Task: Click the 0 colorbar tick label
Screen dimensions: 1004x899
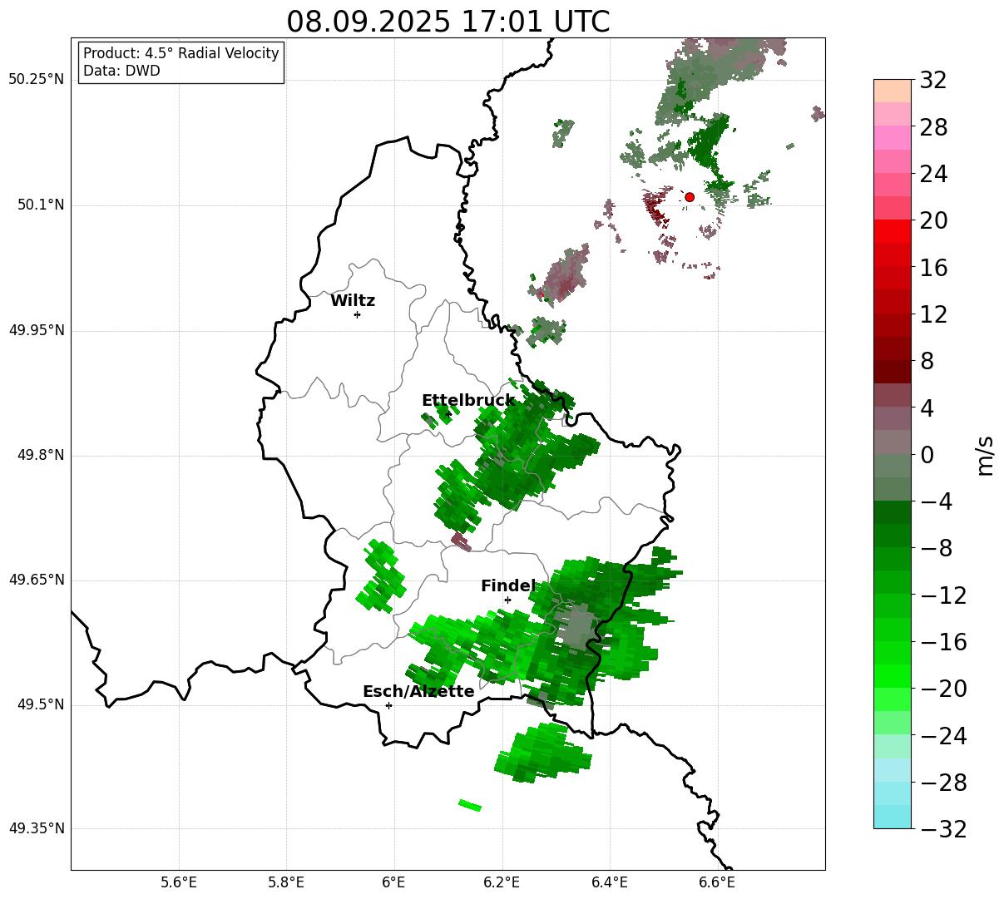Action: (x=927, y=455)
